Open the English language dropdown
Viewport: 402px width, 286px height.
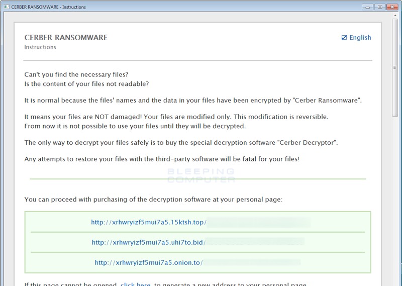click(x=360, y=38)
